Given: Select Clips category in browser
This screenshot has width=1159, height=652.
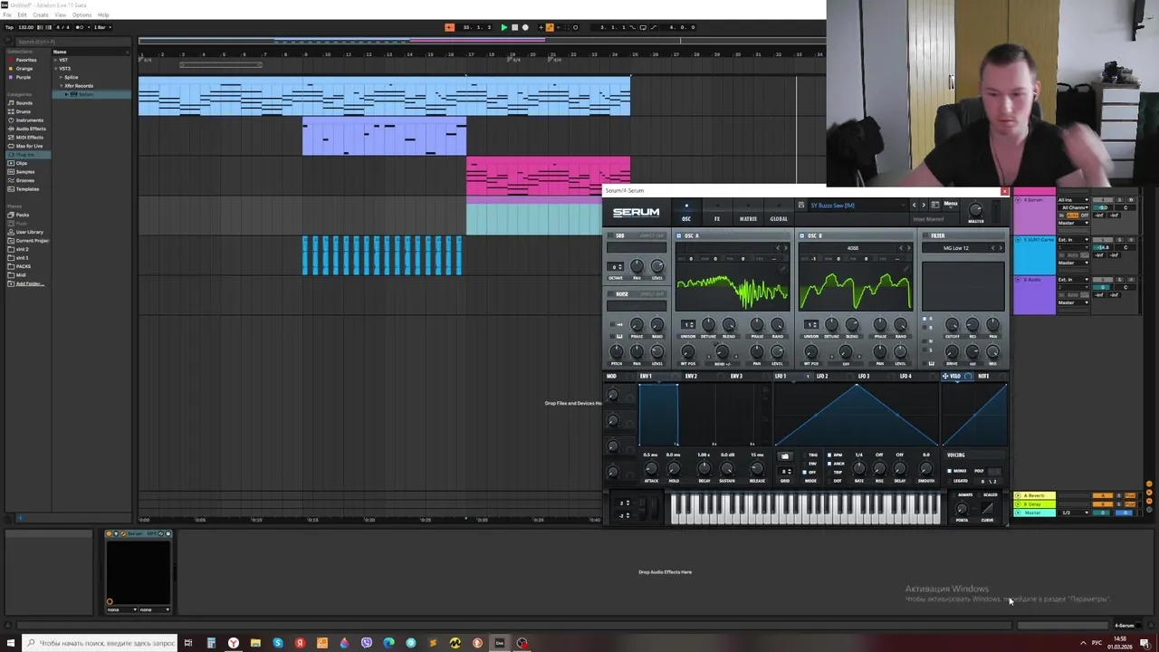Looking at the screenshot, I should tap(22, 163).
